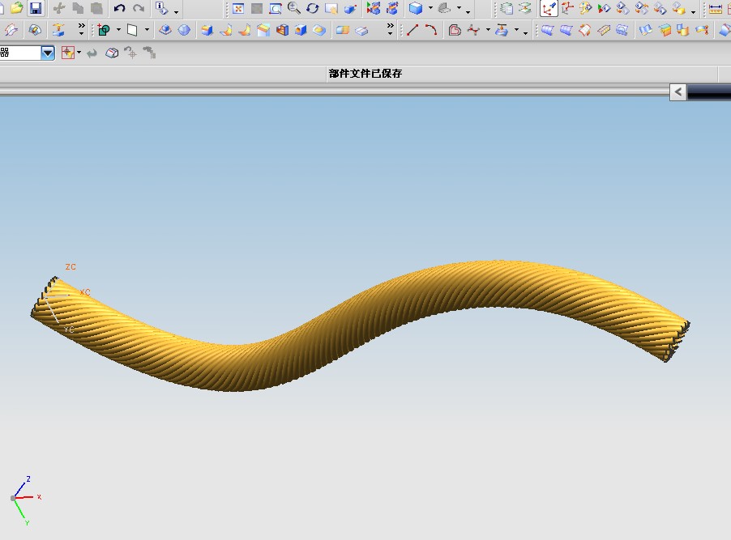
Task: Click the datum/boolean green shapes icon
Action: tap(104, 30)
